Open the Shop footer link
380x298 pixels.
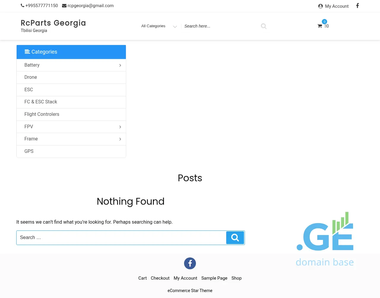click(x=237, y=278)
